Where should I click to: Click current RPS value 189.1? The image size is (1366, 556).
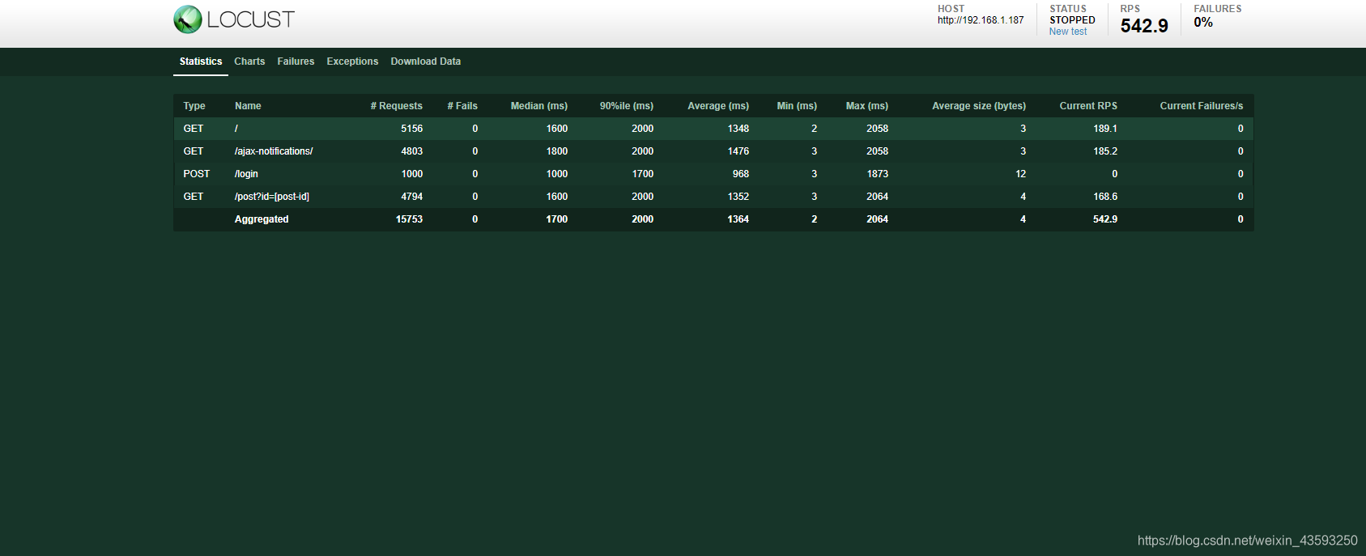pos(1105,129)
